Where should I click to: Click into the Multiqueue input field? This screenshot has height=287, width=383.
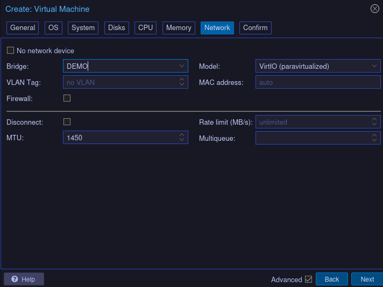(x=312, y=138)
